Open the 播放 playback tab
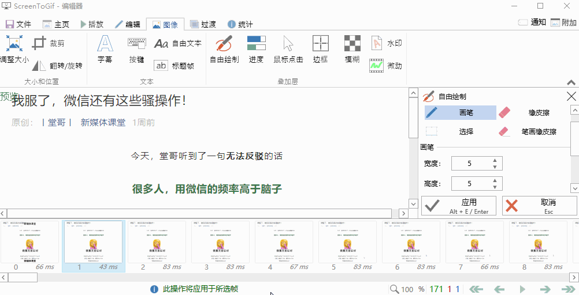Image resolution: width=579 pixels, height=295 pixels. (x=91, y=25)
